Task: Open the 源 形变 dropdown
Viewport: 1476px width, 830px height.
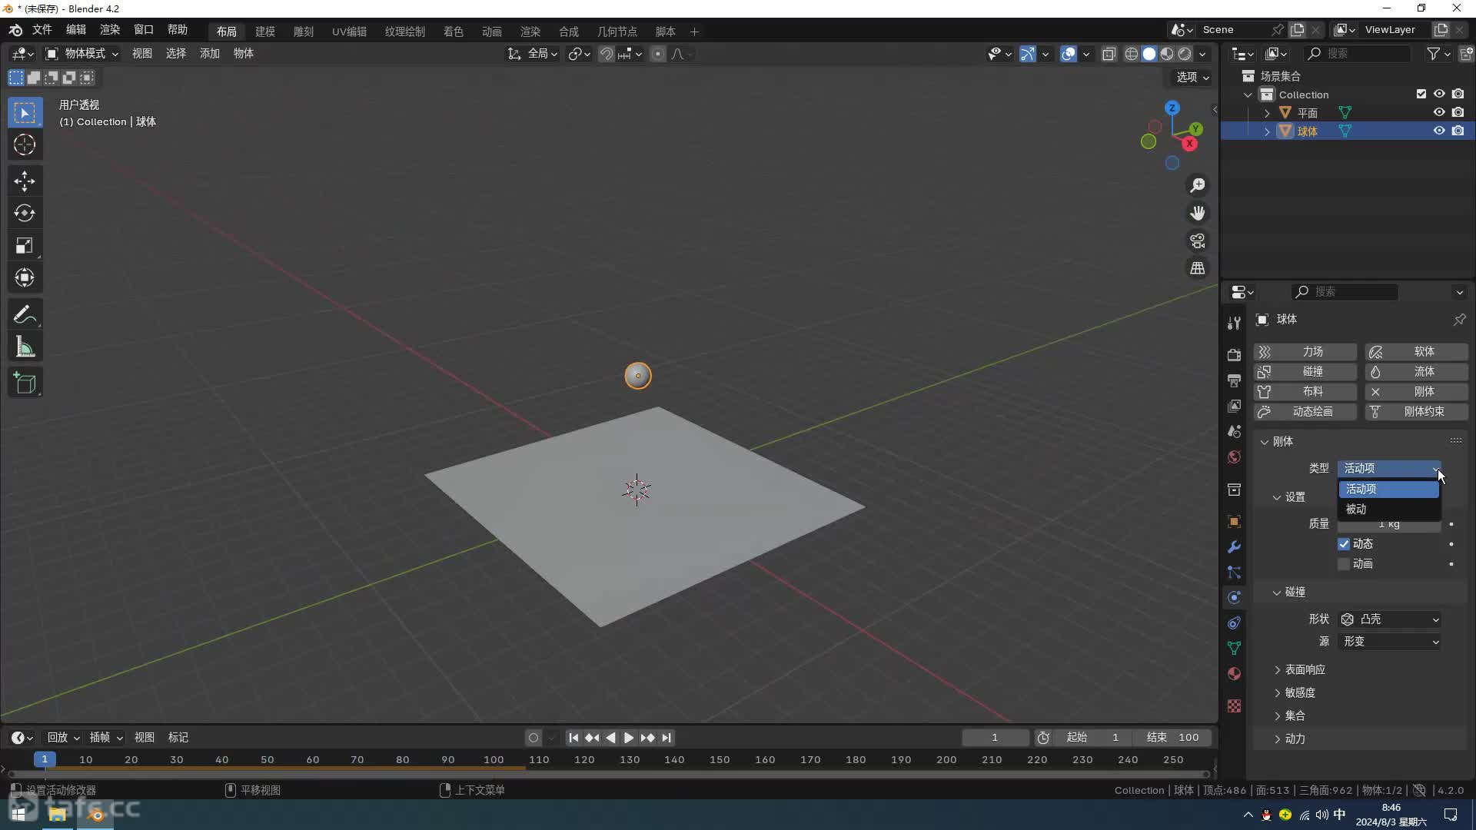Action: [1390, 642]
